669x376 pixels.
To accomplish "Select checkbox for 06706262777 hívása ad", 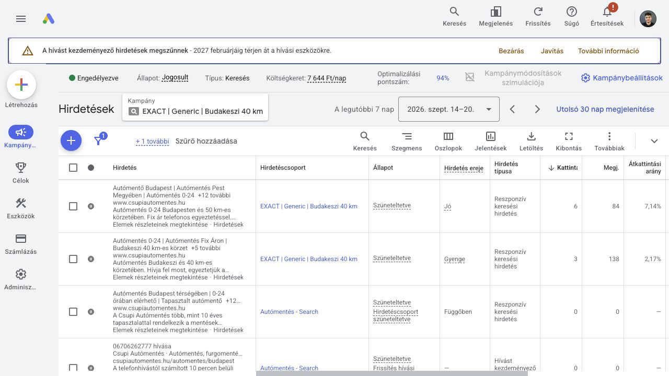I will pos(73,368).
